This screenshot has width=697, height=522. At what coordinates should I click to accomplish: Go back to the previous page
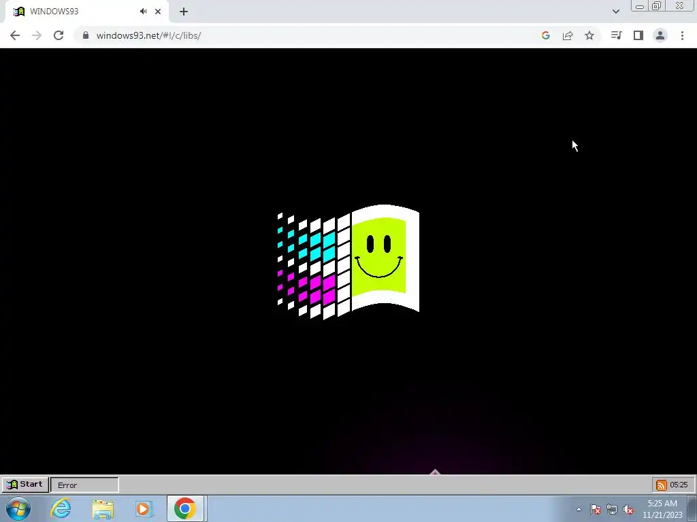(x=15, y=35)
